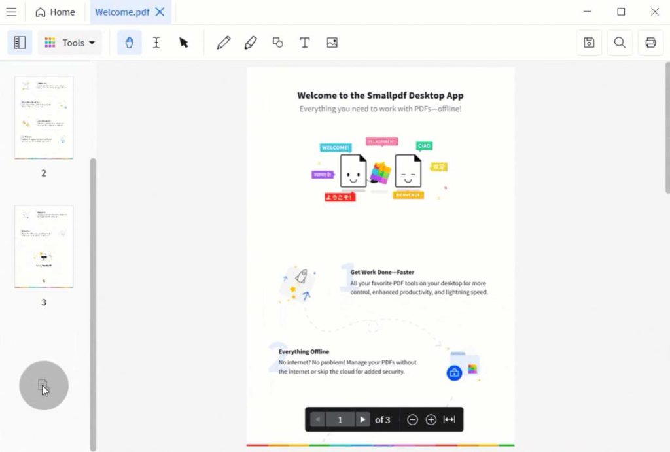Click the heading 'Welcome to the Smallpdf Desktop App'
This screenshot has height=452, width=670.
380,96
